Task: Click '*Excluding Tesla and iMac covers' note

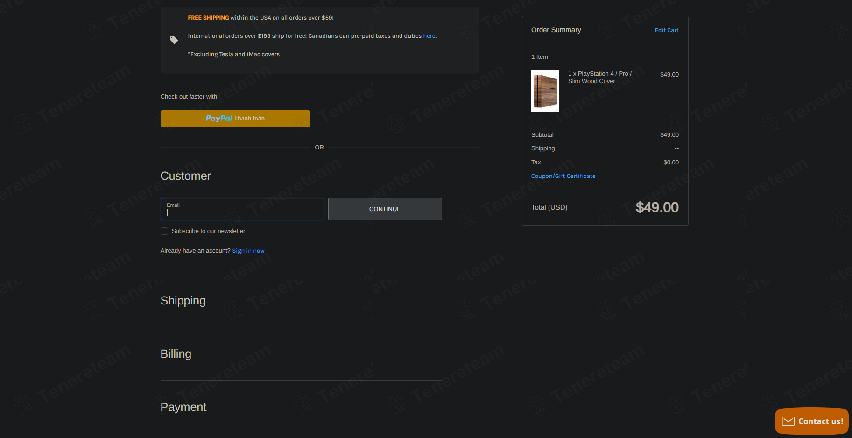Action: pyautogui.click(x=233, y=54)
